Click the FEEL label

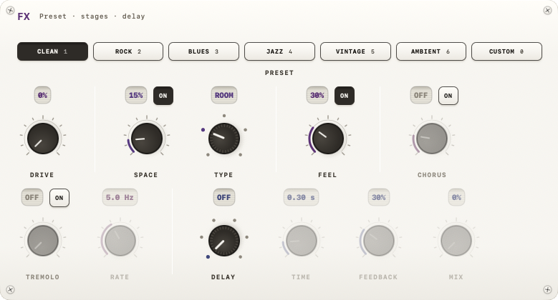327,175
